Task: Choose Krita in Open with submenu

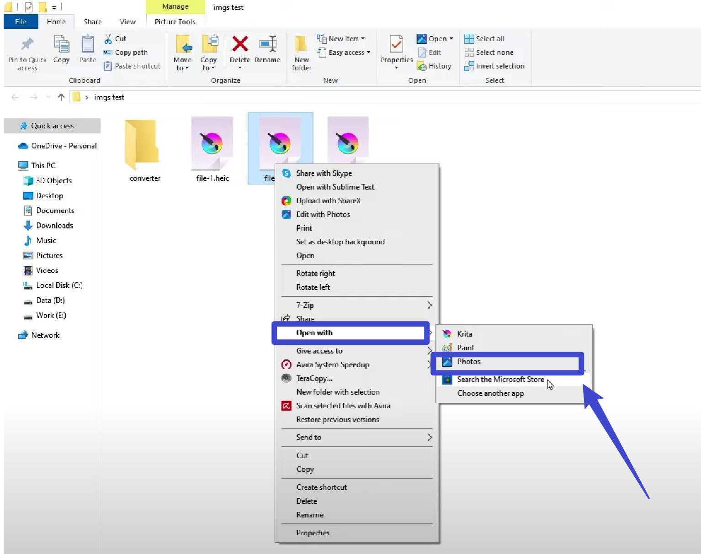Action: pyautogui.click(x=514, y=334)
